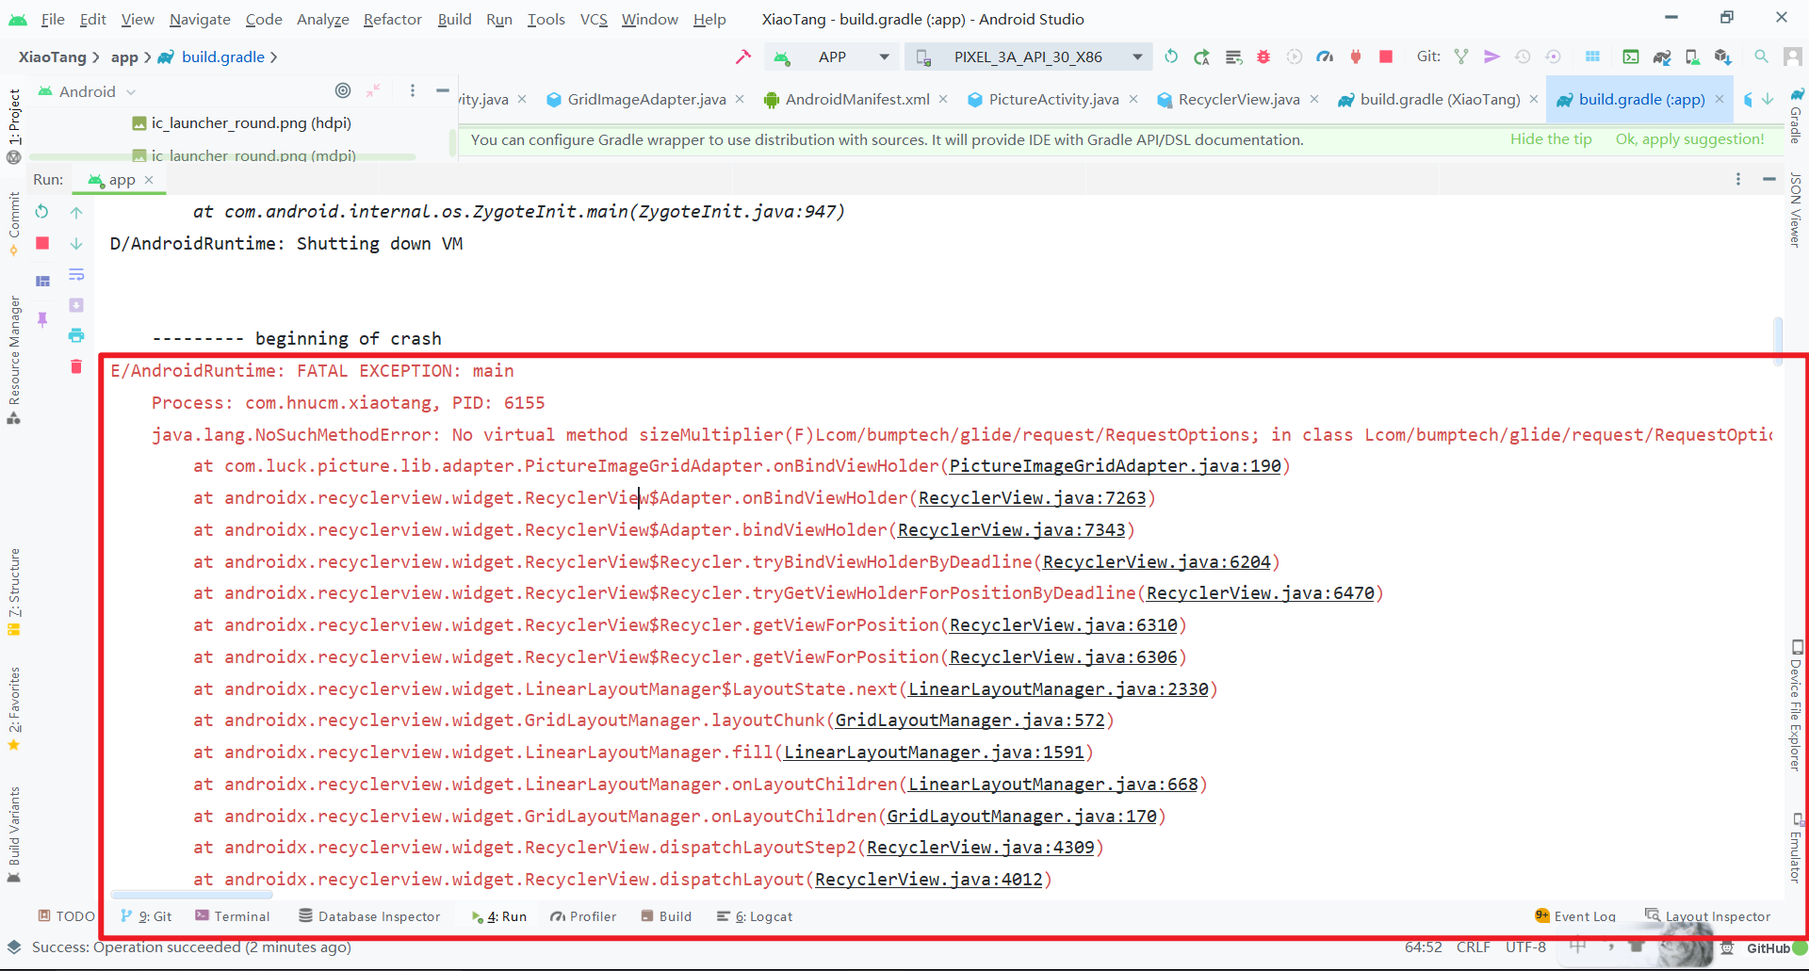Open the SDK Manager cube icon
1809x971 pixels.
(1723, 57)
